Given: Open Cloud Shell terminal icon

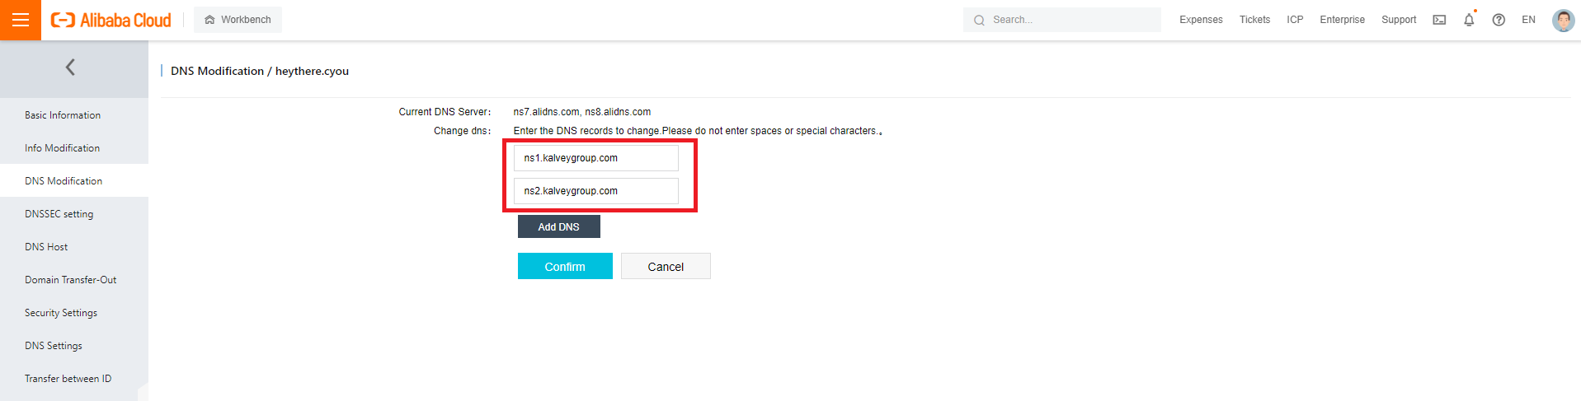Looking at the screenshot, I should [x=1439, y=20].
